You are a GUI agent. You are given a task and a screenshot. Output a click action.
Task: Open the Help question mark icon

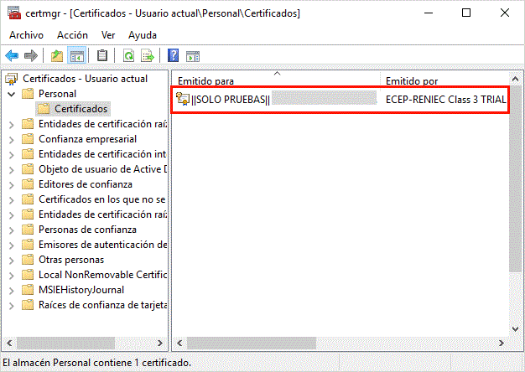click(173, 56)
